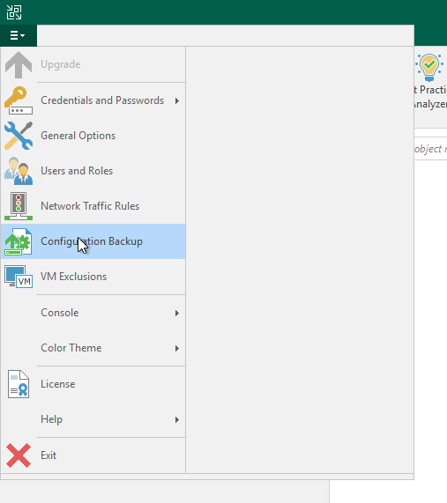Expand the Help submenu arrow

177,419
